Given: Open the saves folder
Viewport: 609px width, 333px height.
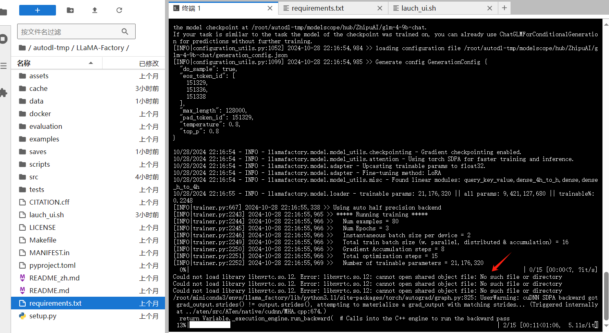Looking at the screenshot, I should (38, 152).
